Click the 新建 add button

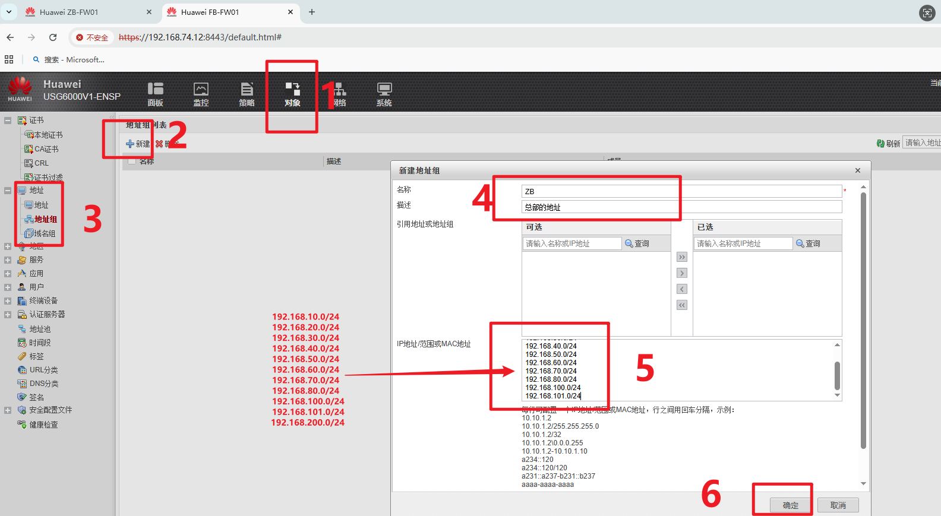point(138,144)
